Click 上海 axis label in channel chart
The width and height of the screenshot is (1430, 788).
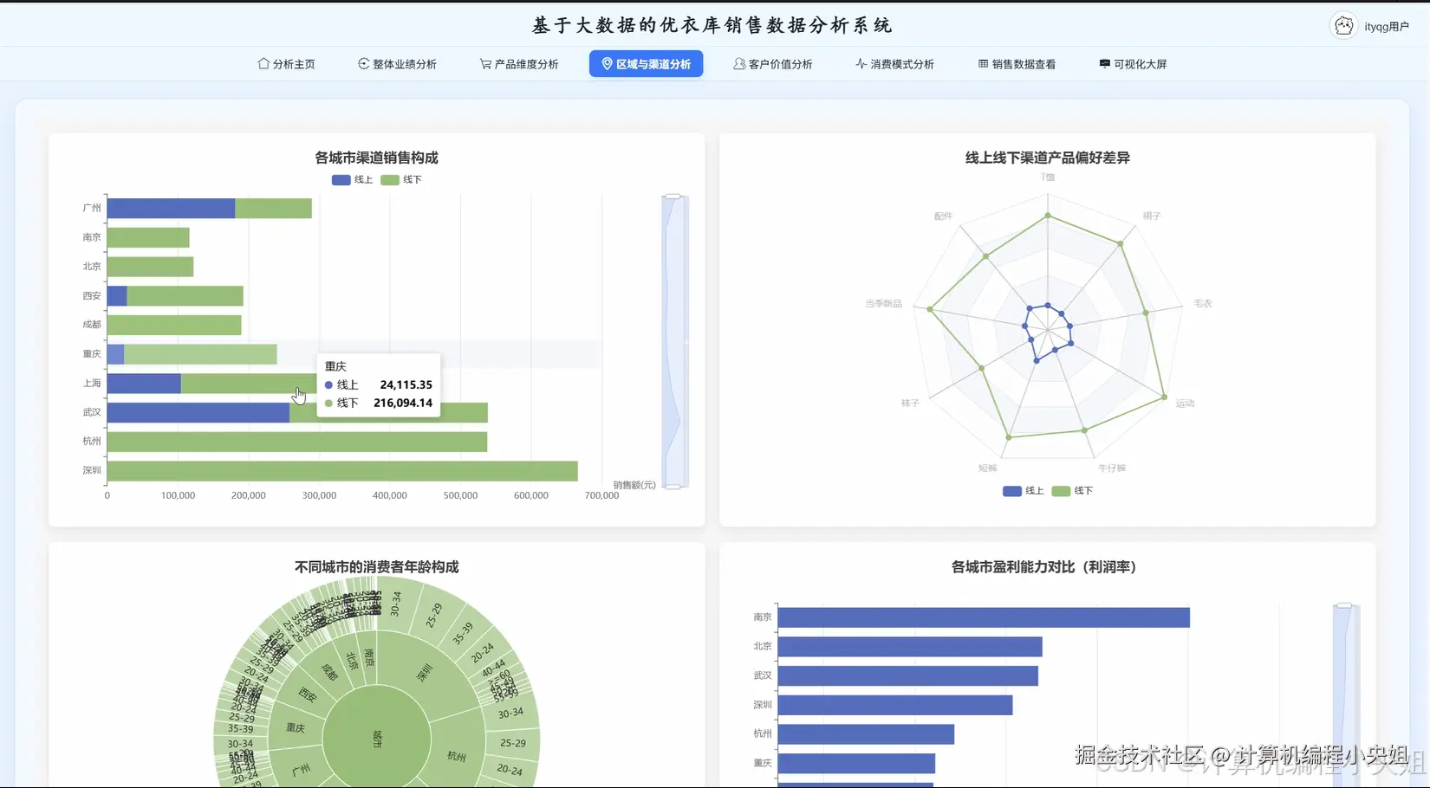tap(92, 383)
